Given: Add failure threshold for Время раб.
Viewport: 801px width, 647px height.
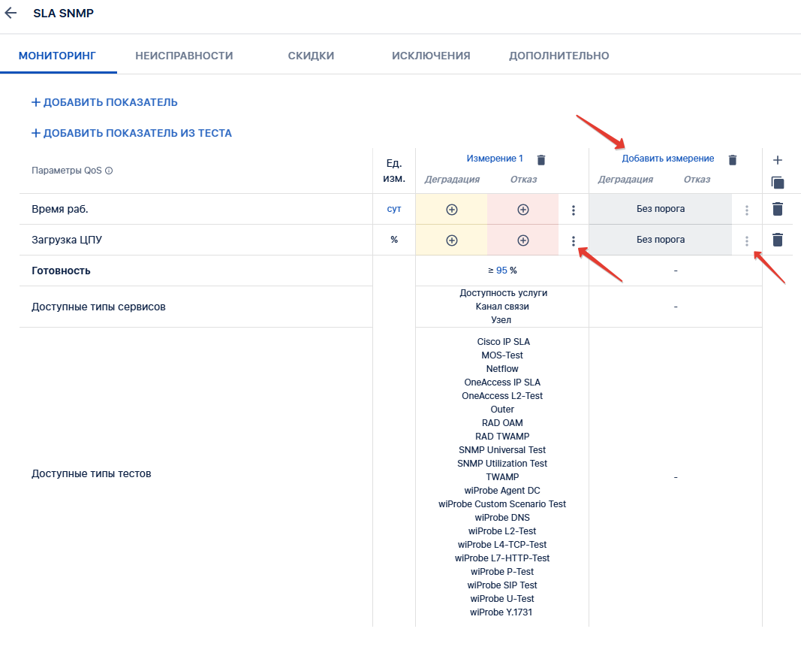Looking at the screenshot, I should coord(523,210).
